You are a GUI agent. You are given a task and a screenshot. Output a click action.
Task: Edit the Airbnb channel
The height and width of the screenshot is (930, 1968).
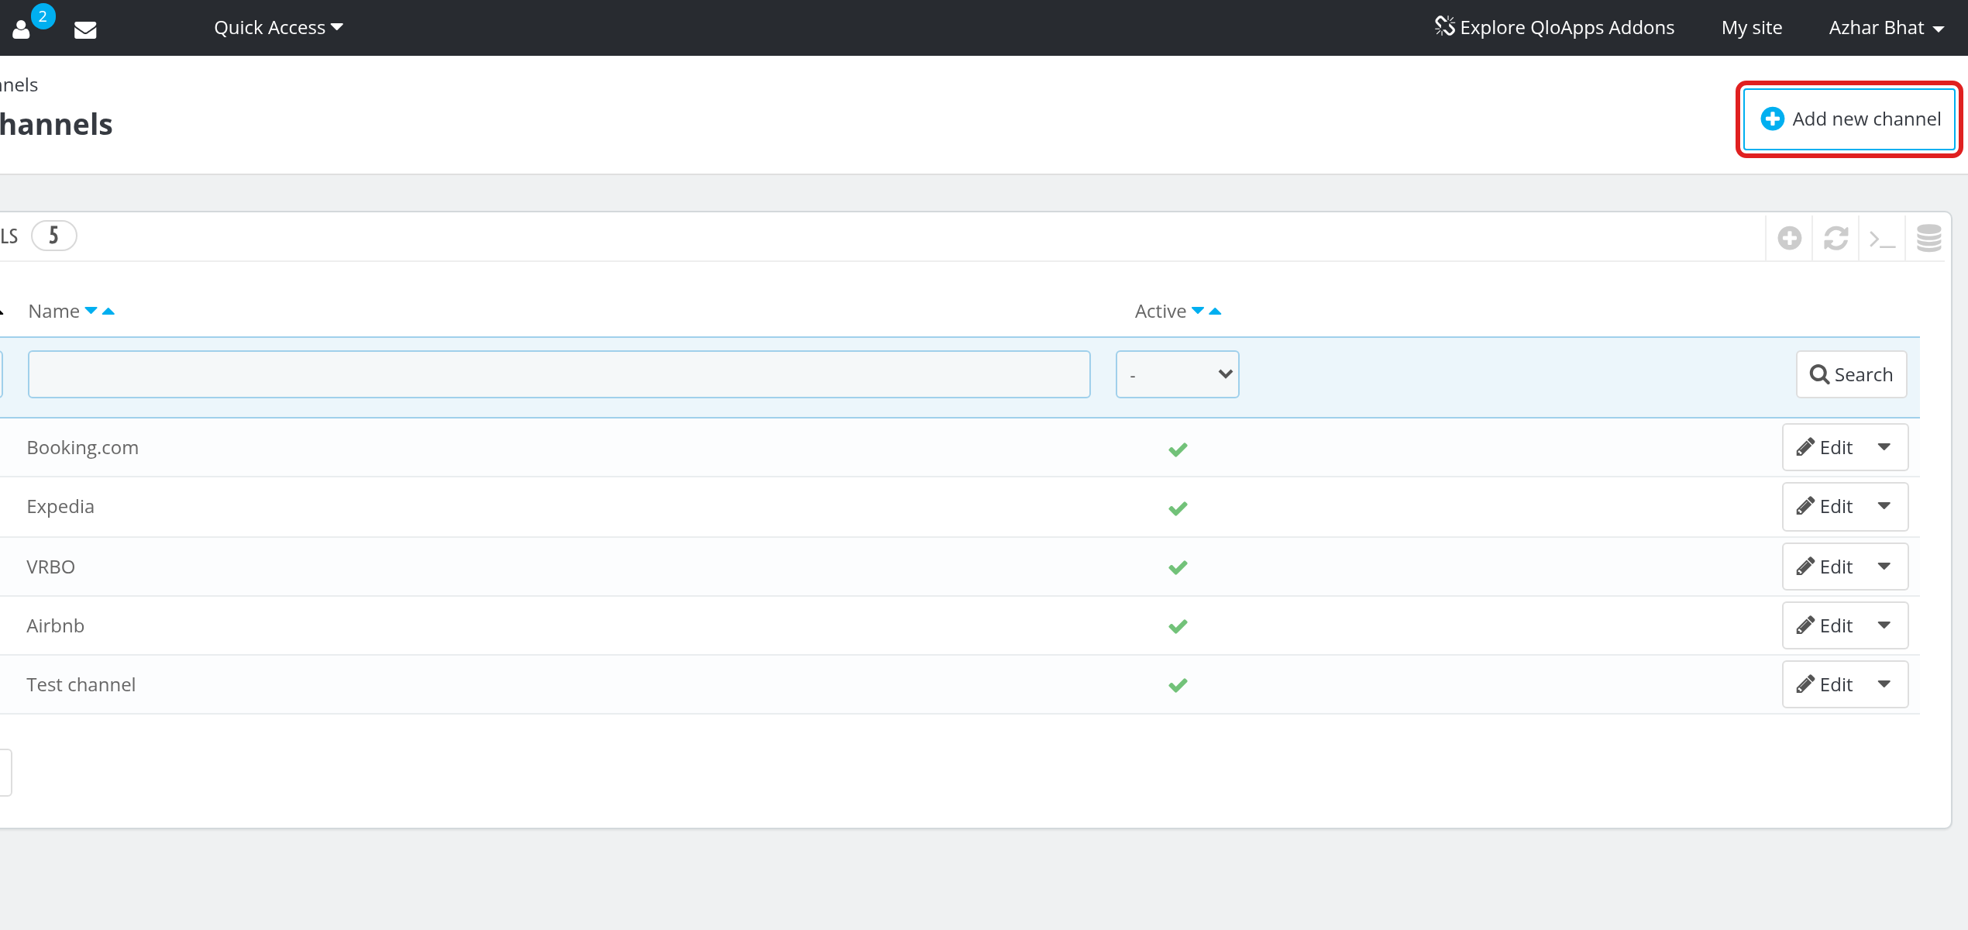[1824, 625]
